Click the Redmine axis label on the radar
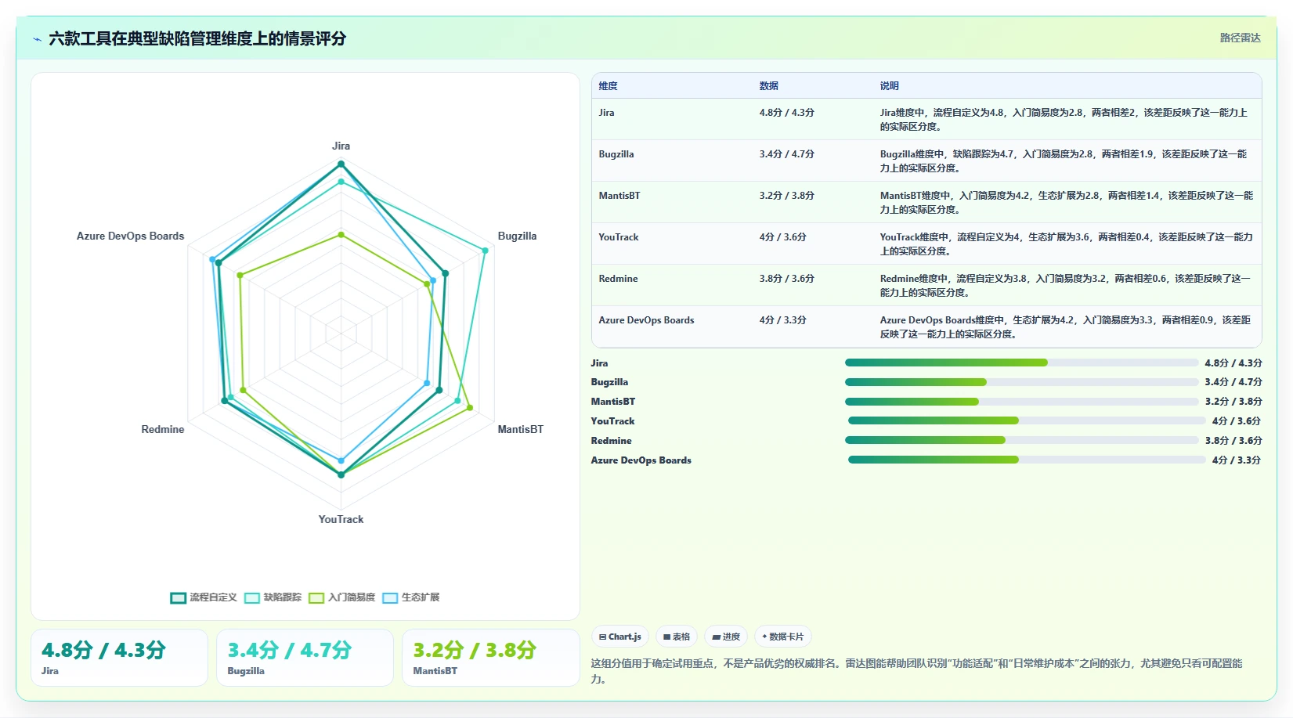The height and width of the screenshot is (718, 1293). 163,430
